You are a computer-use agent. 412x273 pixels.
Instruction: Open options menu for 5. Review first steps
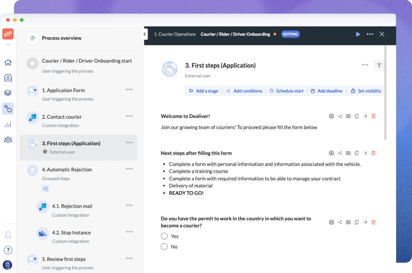[x=129, y=258]
